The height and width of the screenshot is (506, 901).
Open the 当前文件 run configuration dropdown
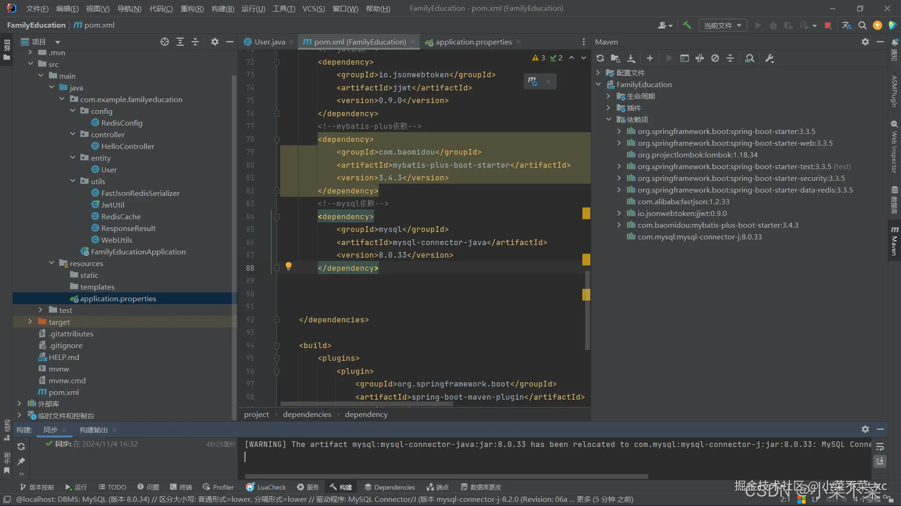(x=722, y=25)
